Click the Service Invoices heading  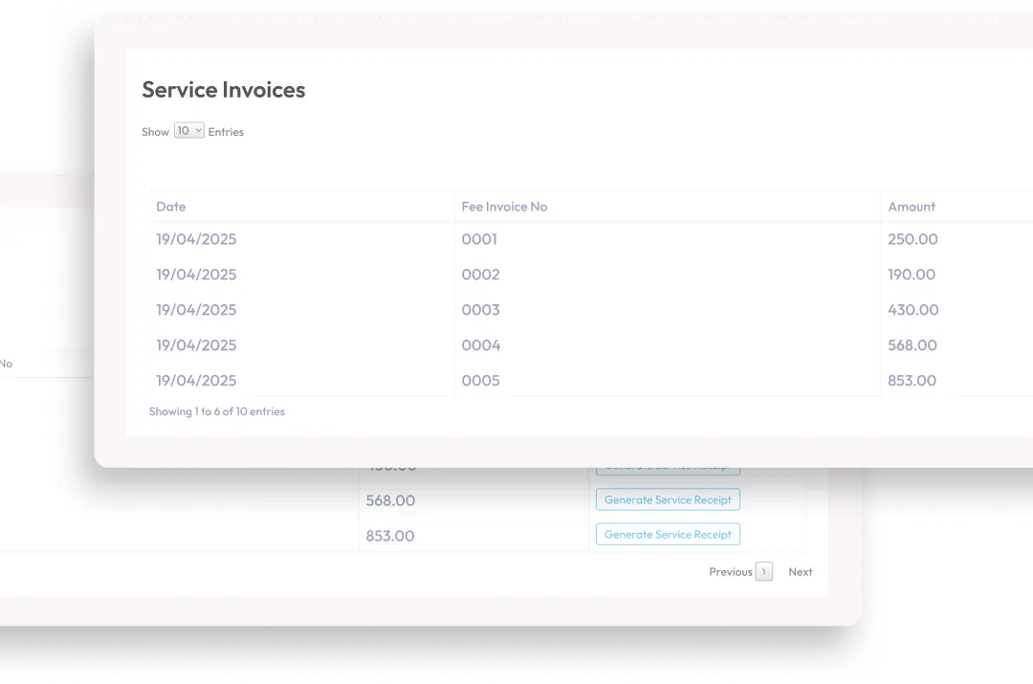[x=223, y=89]
